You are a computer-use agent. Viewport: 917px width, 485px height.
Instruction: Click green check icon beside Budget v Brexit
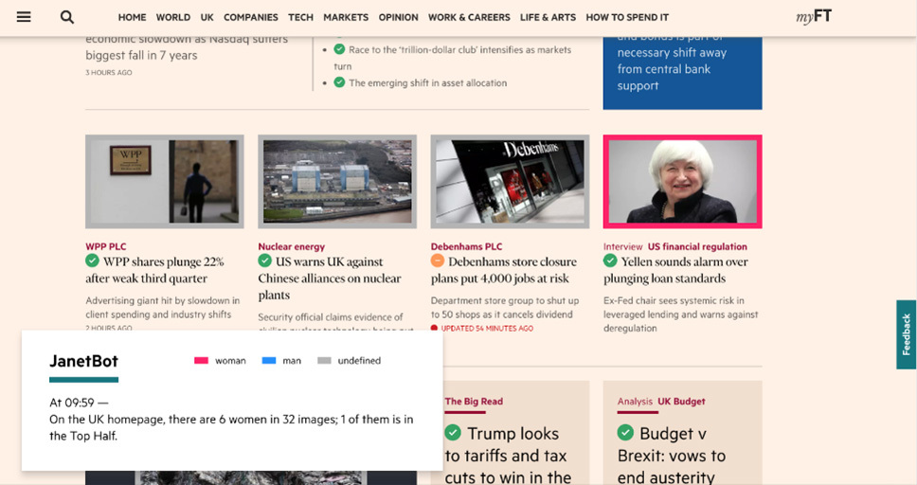[x=625, y=433]
